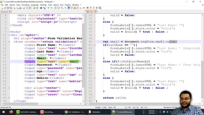204x115 pixels.
Task: Open Firefox from the taskbar
Action: pos(11,112)
